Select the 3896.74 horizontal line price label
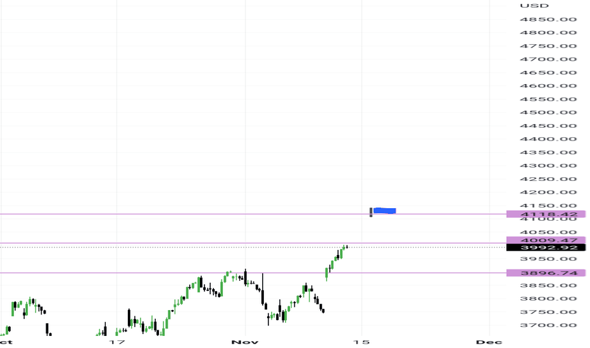 (x=546, y=273)
